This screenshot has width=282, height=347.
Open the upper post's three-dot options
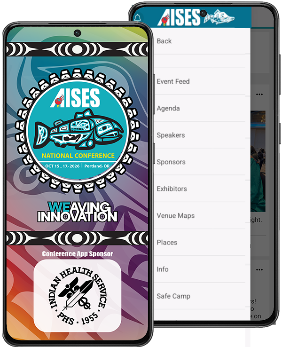coord(259,95)
